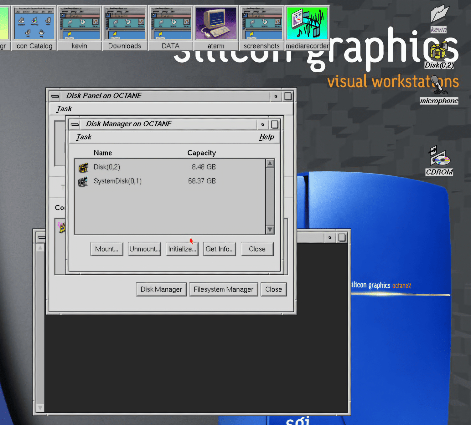This screenshot has width=471, height=425.
Task: Click the Get Info... button
Action: point(220,249)
